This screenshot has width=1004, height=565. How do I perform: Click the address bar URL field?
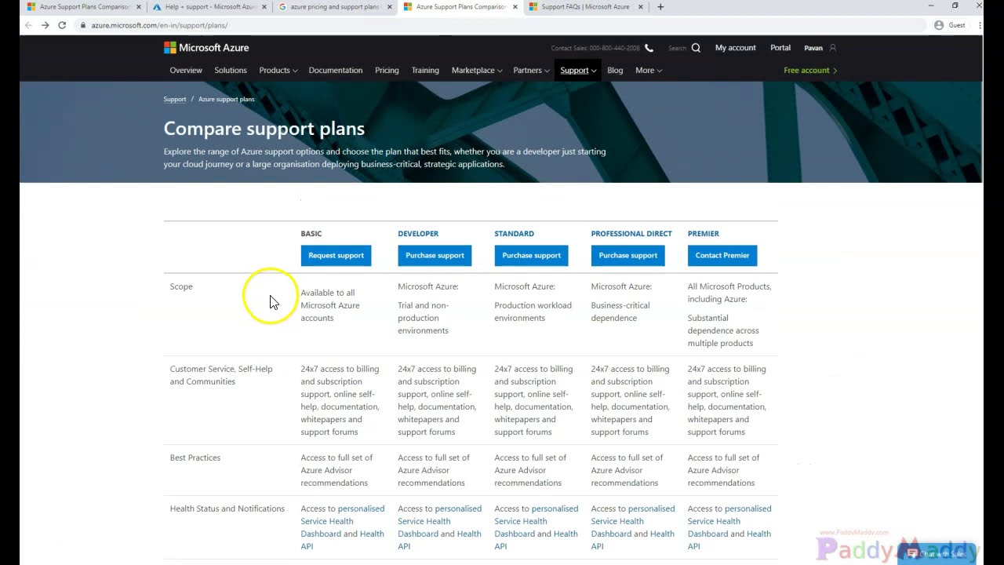pyautogui.click(x=502, y=25)
